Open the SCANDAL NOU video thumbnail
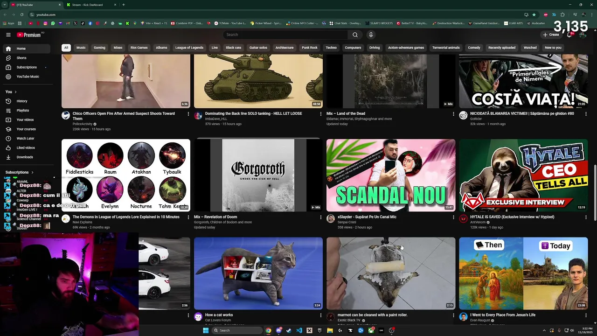 coord(391,175)
